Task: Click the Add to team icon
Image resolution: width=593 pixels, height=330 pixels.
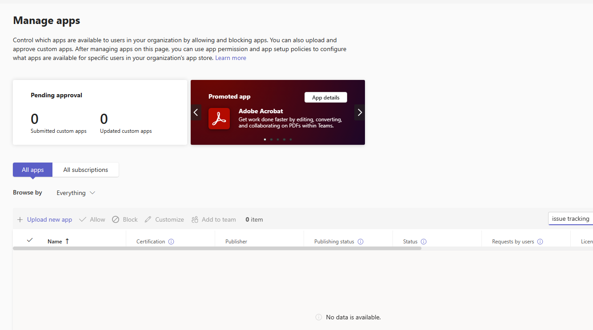Action: tap(194, 219)
